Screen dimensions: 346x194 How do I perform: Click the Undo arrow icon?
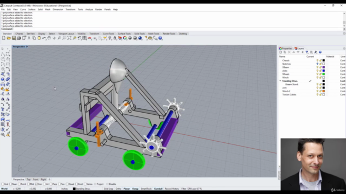pyautogui.click(x=44, y=38)
